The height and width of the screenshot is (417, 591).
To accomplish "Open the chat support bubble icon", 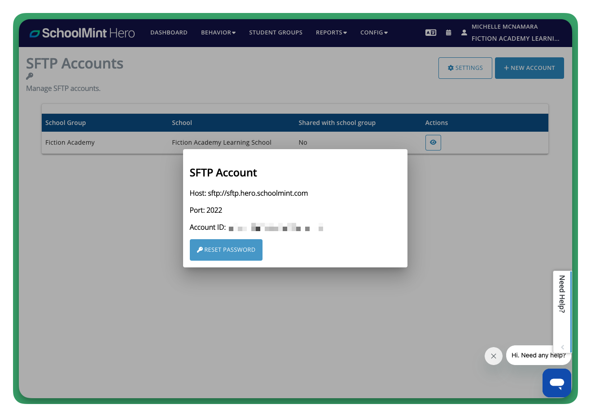I will tap(557, 383).
